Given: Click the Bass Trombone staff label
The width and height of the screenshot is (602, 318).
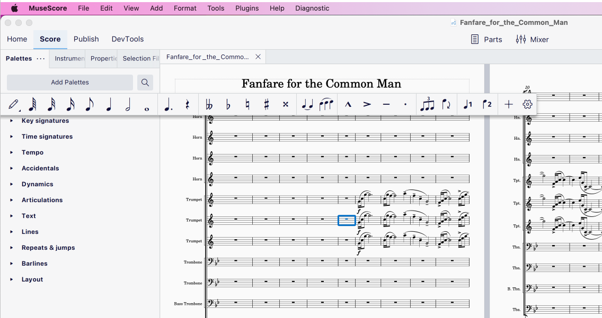Looking at the screenshot, I should point(188,304).
